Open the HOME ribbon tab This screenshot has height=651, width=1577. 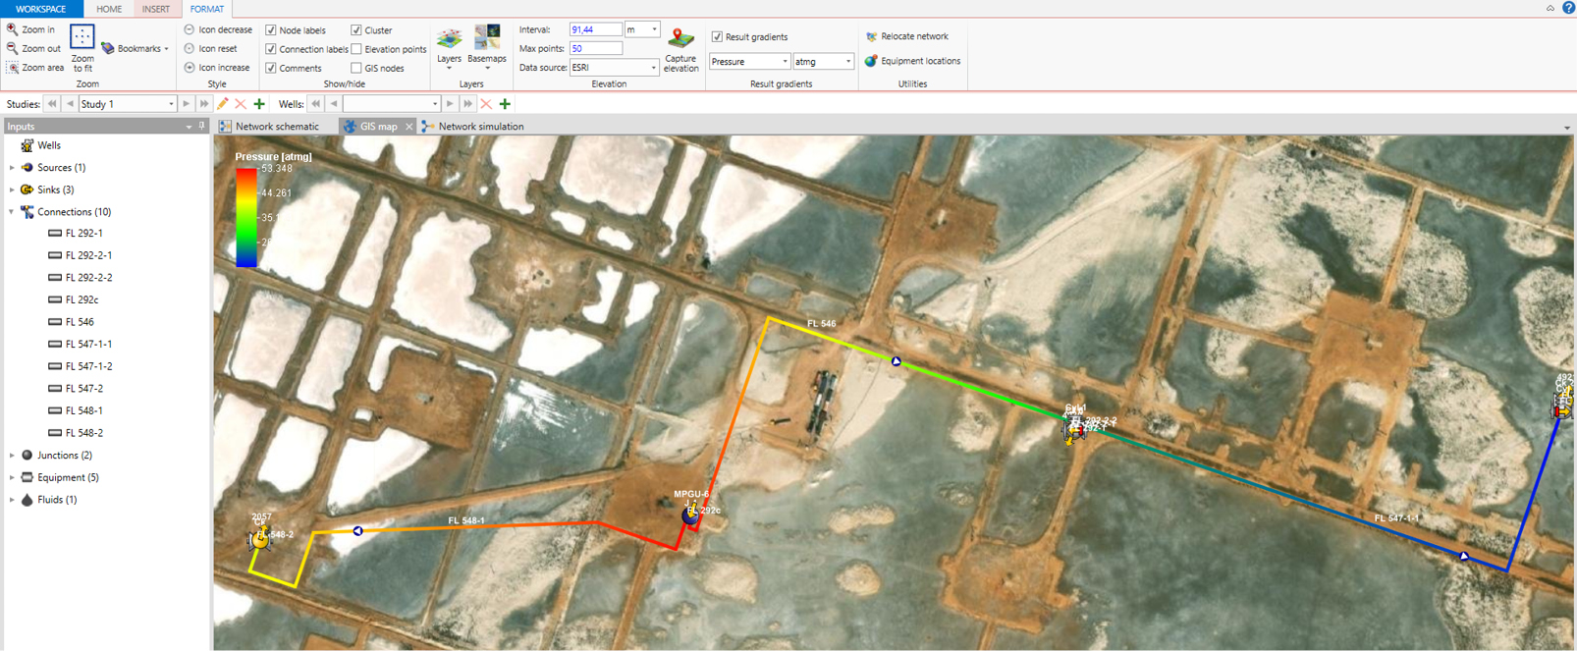[x=109, y=9]
